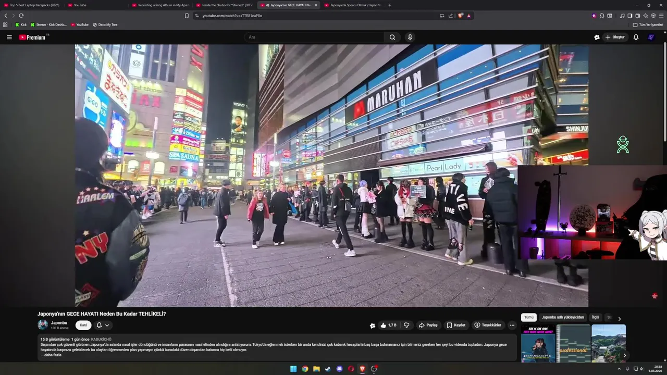The image size is (667, 375).
Task: Open the YouTube guide hamburger menu
Action: point(9,37)
